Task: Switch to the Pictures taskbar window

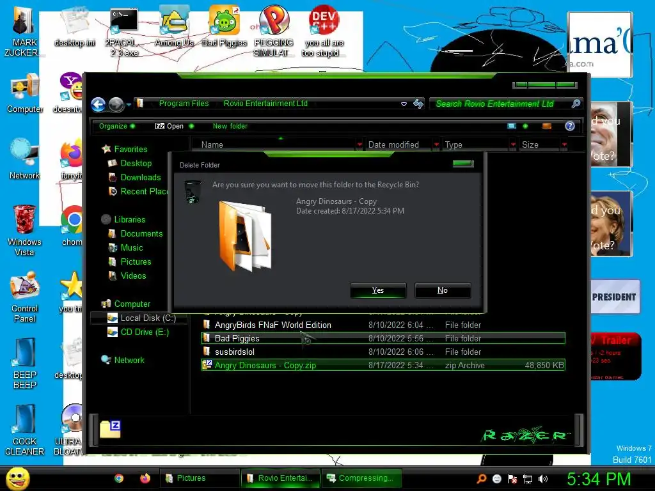Action: pos(199,478)
